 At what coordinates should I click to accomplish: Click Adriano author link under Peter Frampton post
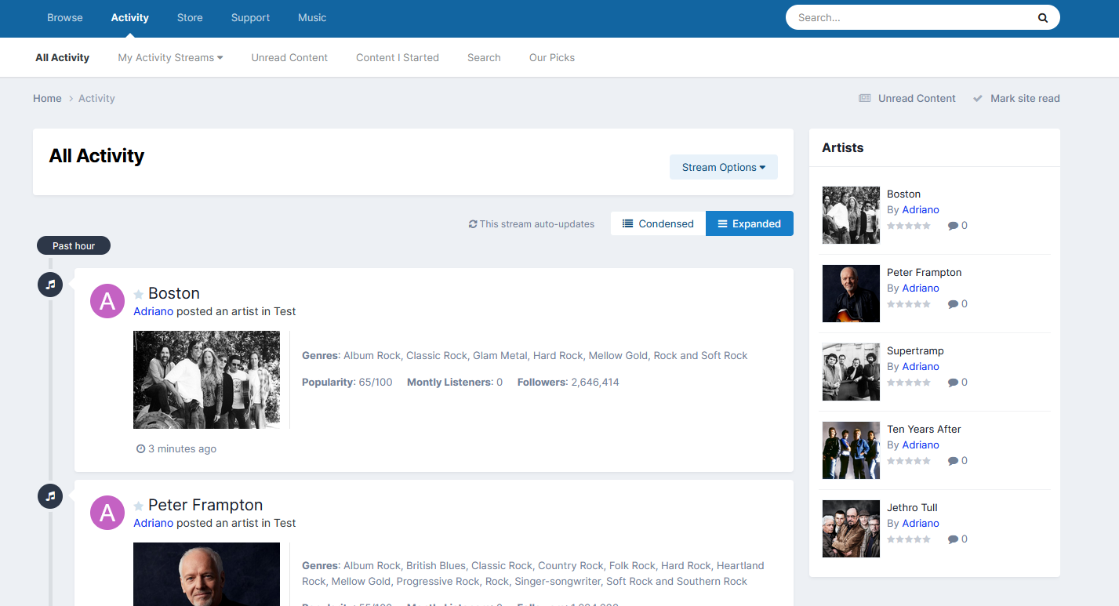pyautogui.click(x=153, y=523)
